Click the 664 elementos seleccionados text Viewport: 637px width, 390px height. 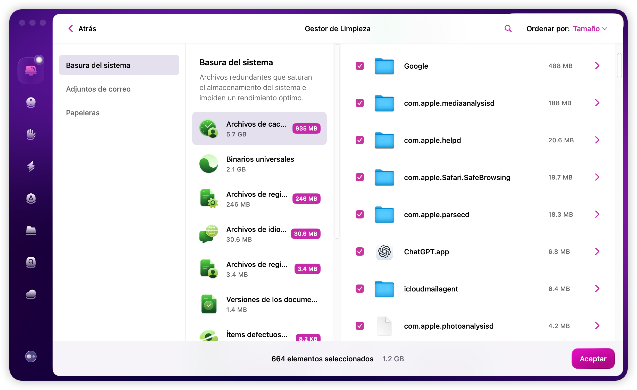click(x=322, y=359)
